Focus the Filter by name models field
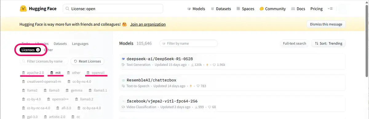 (188, 43)
